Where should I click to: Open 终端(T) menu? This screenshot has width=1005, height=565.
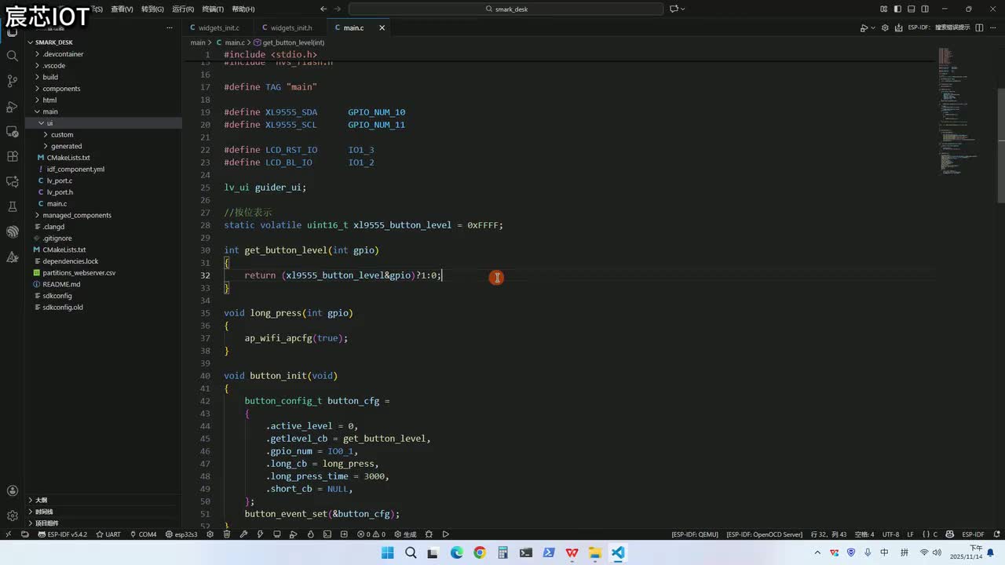[213, 9]
